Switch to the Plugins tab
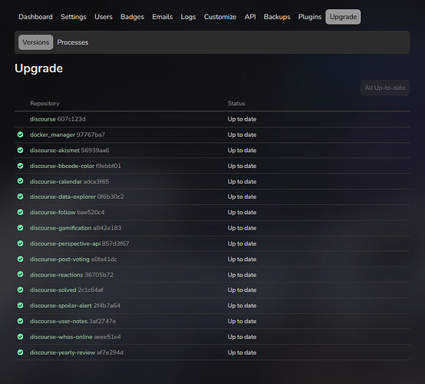Viewport: 425px width, 384px height. pos(310,17)
